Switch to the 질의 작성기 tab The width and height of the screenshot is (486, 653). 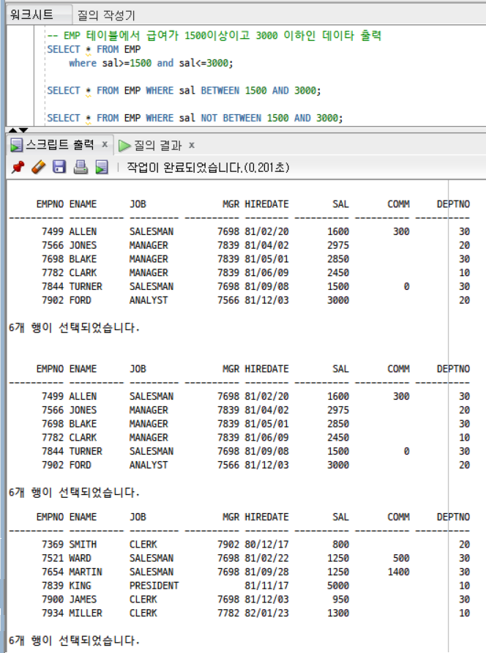click(x=106, y=15)
